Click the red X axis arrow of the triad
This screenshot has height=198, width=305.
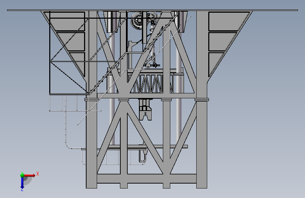[30, 175]
